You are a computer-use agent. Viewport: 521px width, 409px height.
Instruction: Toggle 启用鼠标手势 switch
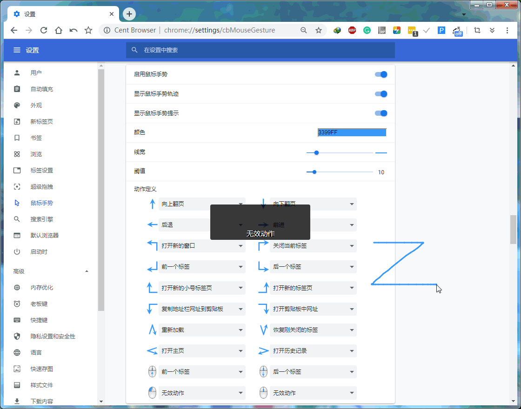click(381, 74)
